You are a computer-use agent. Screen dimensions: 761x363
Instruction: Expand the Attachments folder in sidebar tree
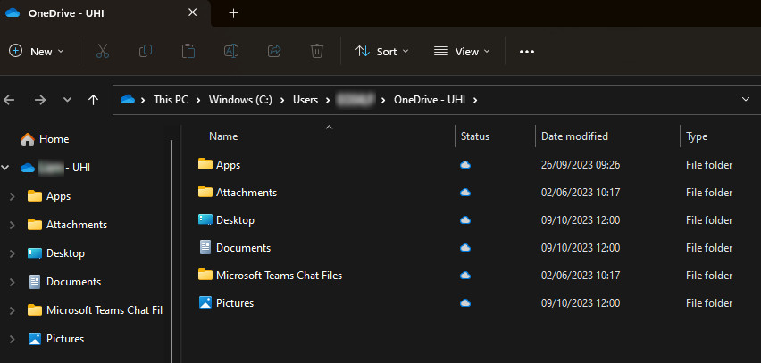pos(11,225)
